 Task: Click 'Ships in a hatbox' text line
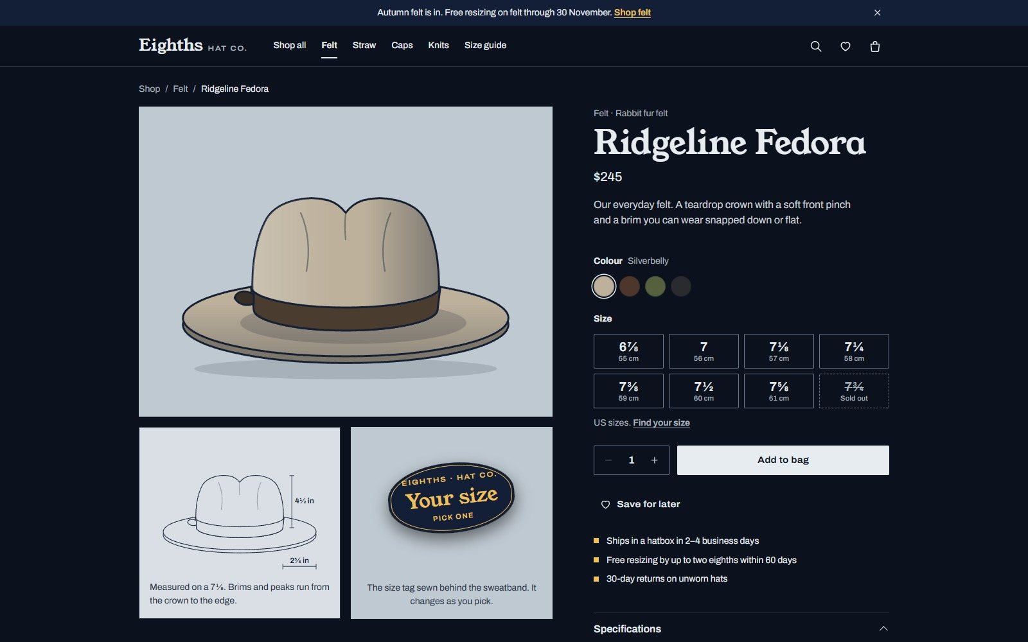[x=682, y=541]
